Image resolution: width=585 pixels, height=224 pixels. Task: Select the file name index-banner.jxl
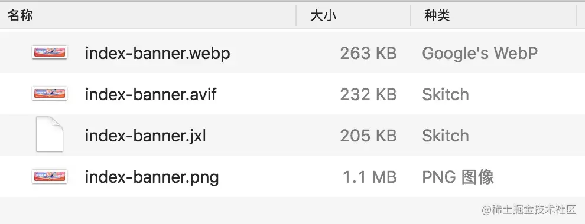[145, 136]
